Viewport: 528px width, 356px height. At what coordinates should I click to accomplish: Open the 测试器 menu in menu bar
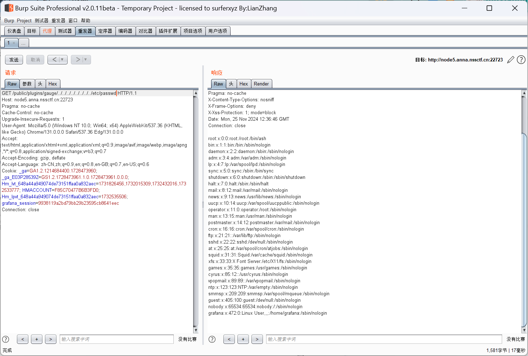click(x=41, y=20)
